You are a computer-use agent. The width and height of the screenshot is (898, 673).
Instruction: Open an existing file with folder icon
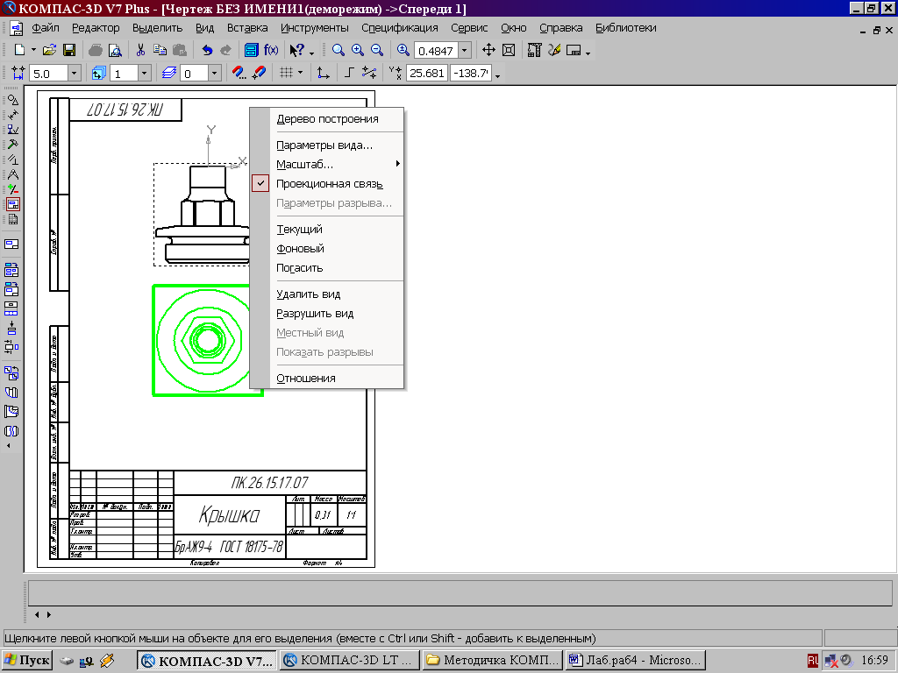50,51
